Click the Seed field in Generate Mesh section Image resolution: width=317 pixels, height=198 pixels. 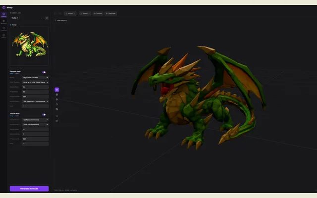pyautogui.click(x=35, y=106)
